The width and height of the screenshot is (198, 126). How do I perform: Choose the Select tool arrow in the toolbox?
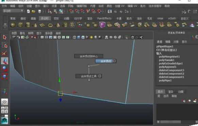(5, 37)
